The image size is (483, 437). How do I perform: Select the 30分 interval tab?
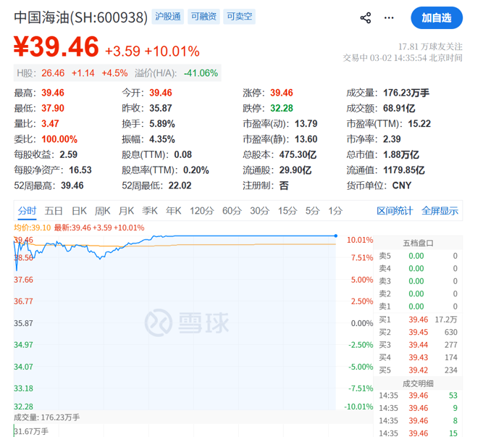(x=260, y=211)
